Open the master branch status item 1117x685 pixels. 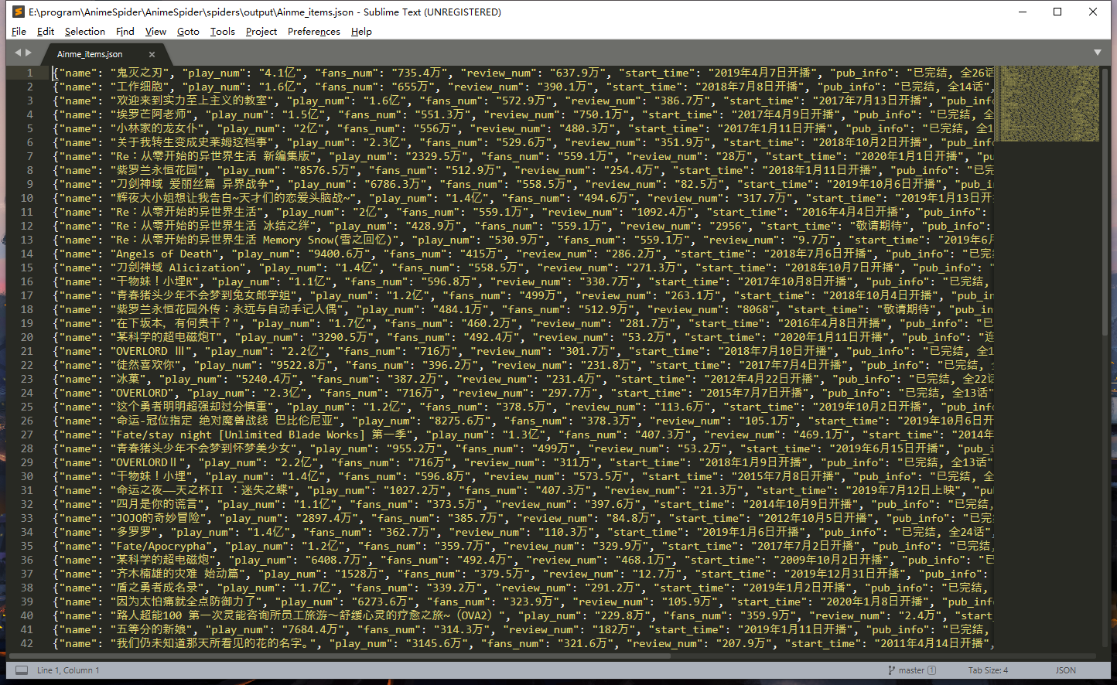(911, 670)
